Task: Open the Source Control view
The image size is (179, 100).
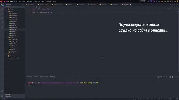Action: click(x=2, y=14)
